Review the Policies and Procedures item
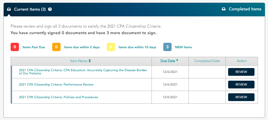The image size is (268, 120). coord(241,97)
